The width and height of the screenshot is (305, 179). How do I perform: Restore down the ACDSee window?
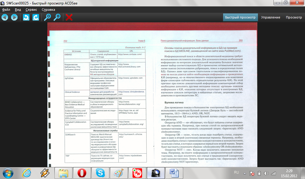286,3
